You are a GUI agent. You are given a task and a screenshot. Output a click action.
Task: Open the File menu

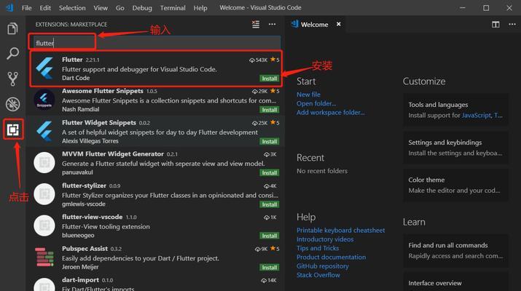pyautogui.click(x=26, y=7)
